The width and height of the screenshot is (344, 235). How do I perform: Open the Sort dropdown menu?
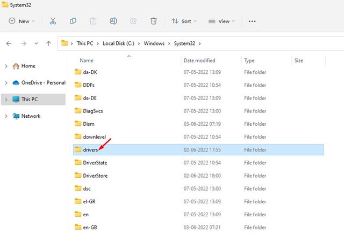click(x=184, y=21)
